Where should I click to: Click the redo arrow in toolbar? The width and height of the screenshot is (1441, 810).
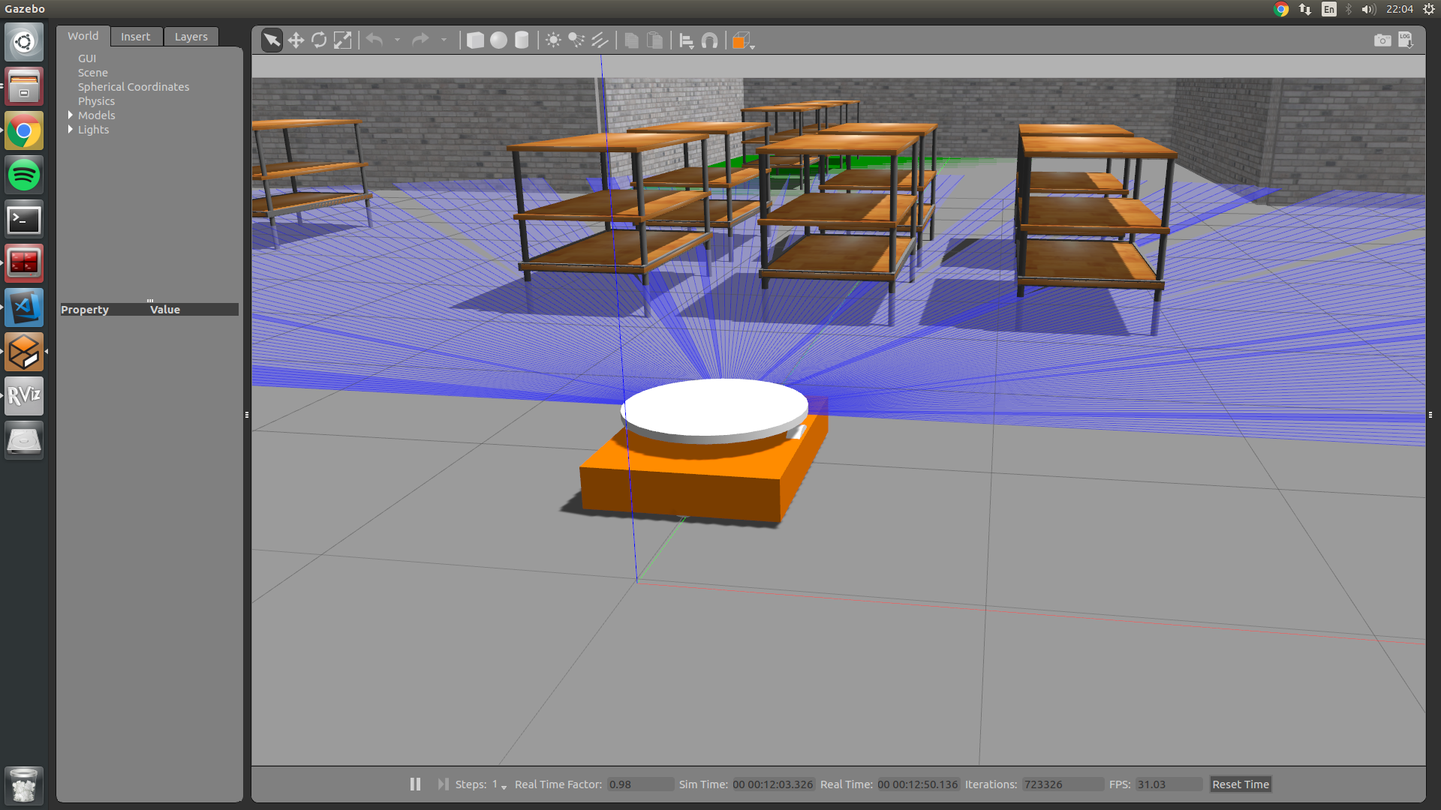420,40
